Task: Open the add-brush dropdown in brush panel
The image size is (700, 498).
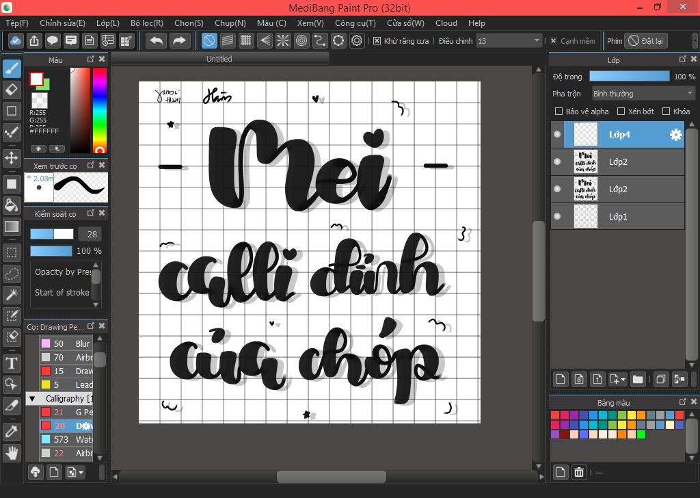Action: (x=75, y=472)
